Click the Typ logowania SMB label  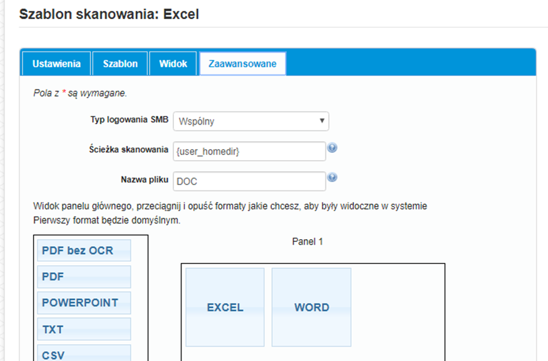129,120
